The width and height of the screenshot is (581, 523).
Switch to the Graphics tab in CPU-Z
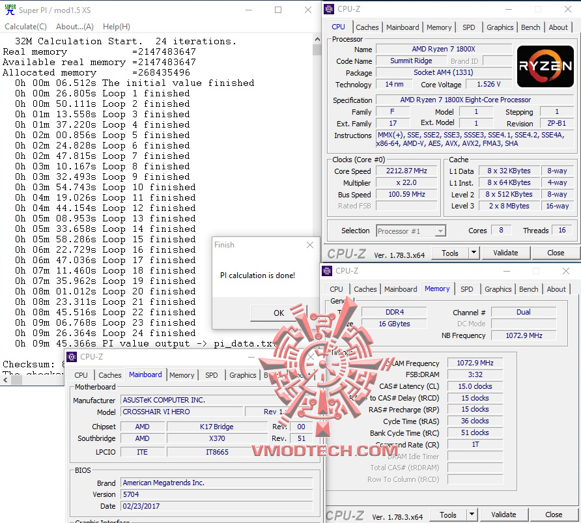tap(500, 27)
